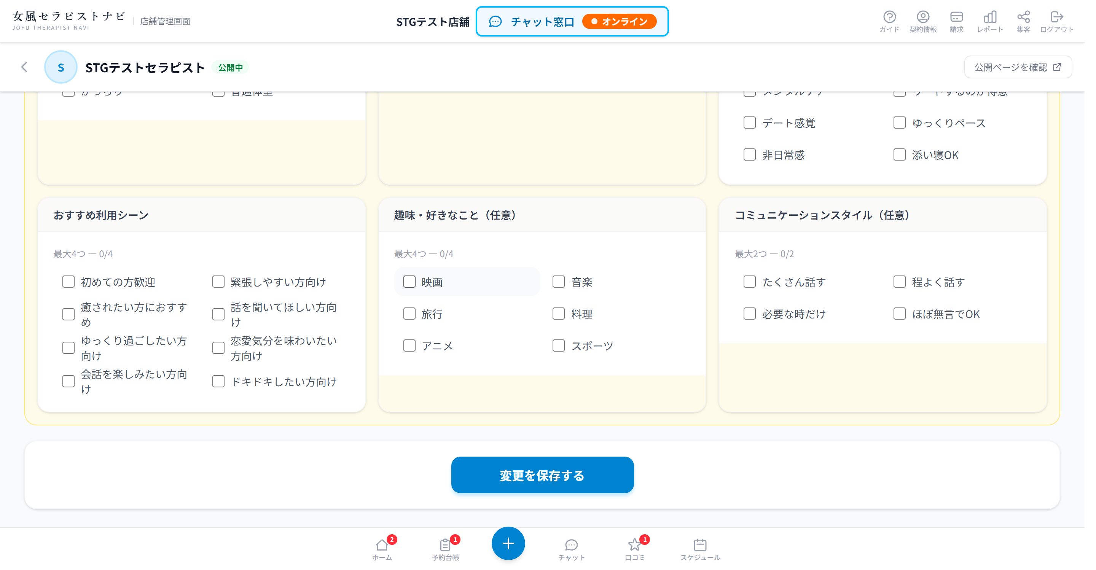The height and width of the screenshot is (570, 1096).
Task: Click 最大2つ — 0/2 counter text
Action: tap(772, 256)
